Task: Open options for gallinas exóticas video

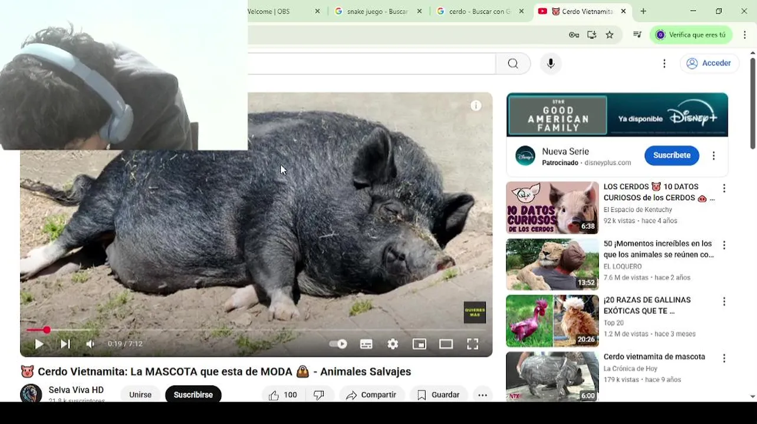Action: click(x=724, y=302)
